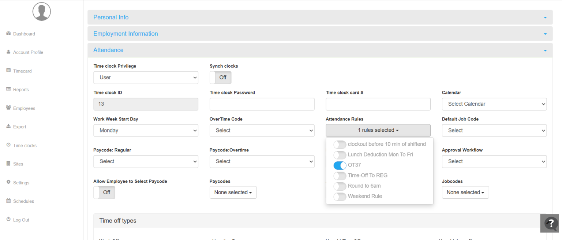The height and width of the screenshot is (240, 562).
Task: Click the Settings gear icon
Action: (x=8, y=182)
